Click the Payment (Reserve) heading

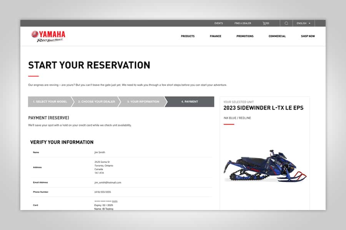pyautogui.click(x=48, y=118)
